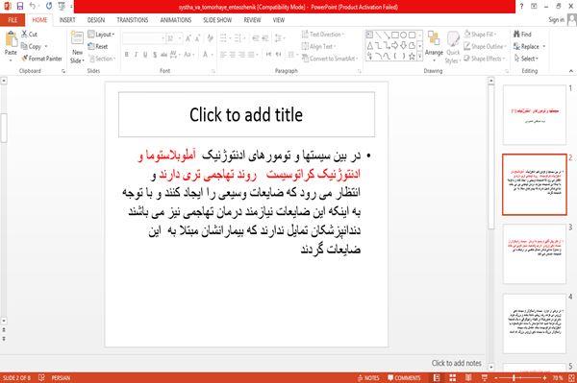Screen dimensions: 577x383
Task: Open spell check icon in status bar
Action: click(x=41, y=377)
